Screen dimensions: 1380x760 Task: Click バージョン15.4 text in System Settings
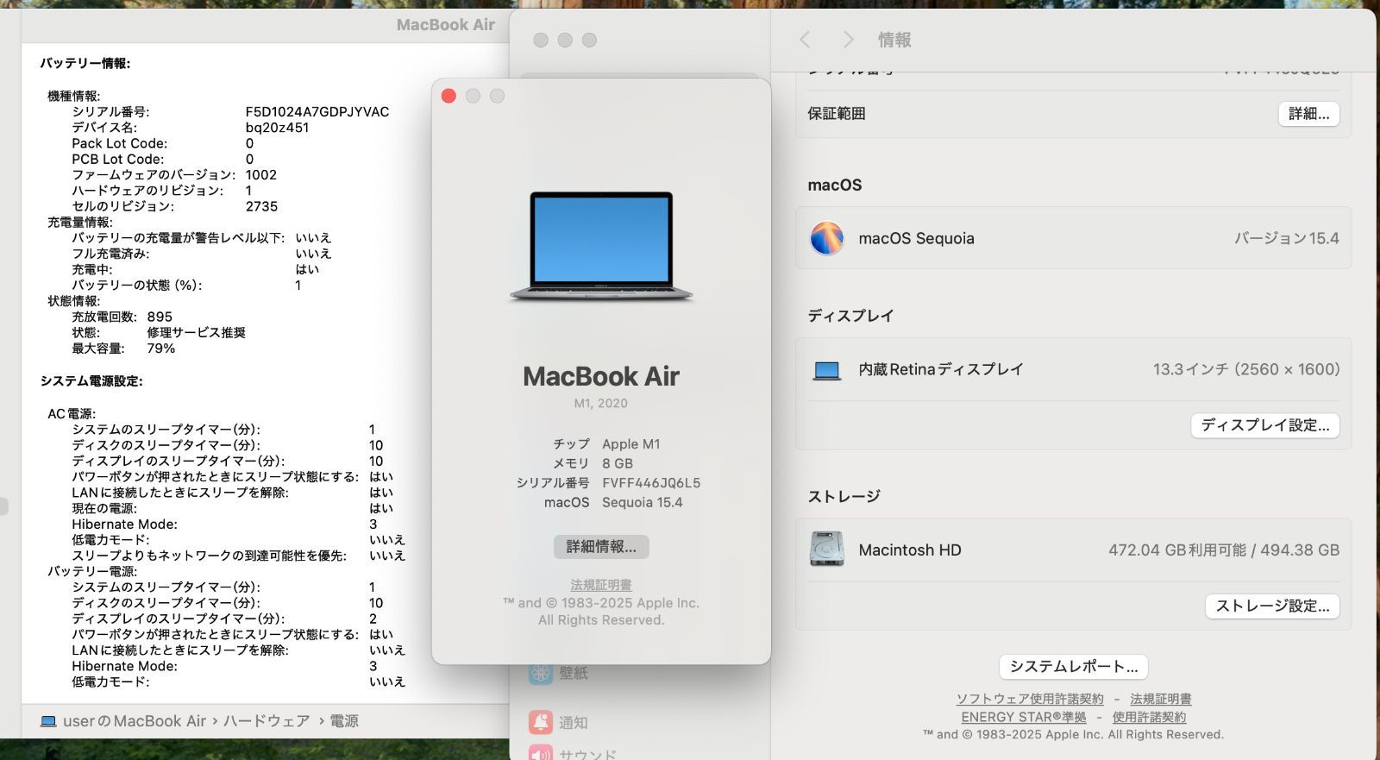(1287, 238)
